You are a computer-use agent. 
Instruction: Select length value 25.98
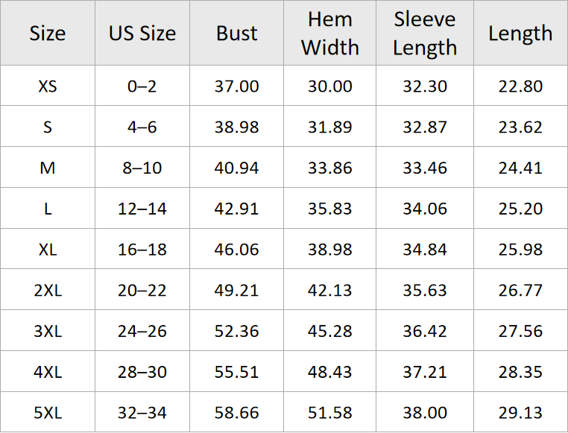click(x=520, y=250)
